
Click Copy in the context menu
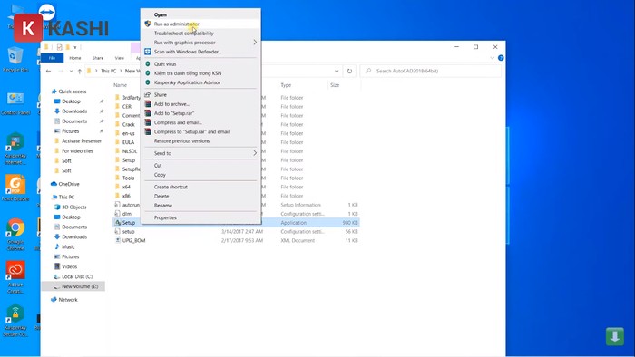(200, 175)
